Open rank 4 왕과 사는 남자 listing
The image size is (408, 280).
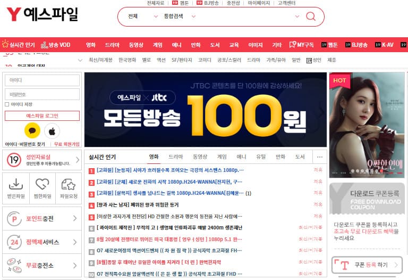click(138, 205)
